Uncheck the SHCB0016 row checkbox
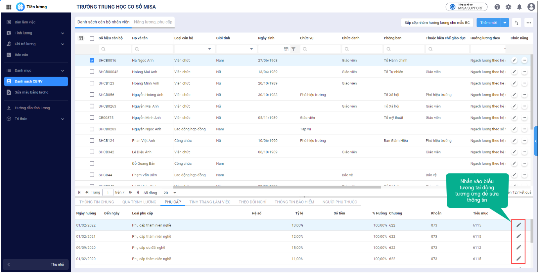The width and height of the screenshot is (538, 273). (x=92, y=60)
